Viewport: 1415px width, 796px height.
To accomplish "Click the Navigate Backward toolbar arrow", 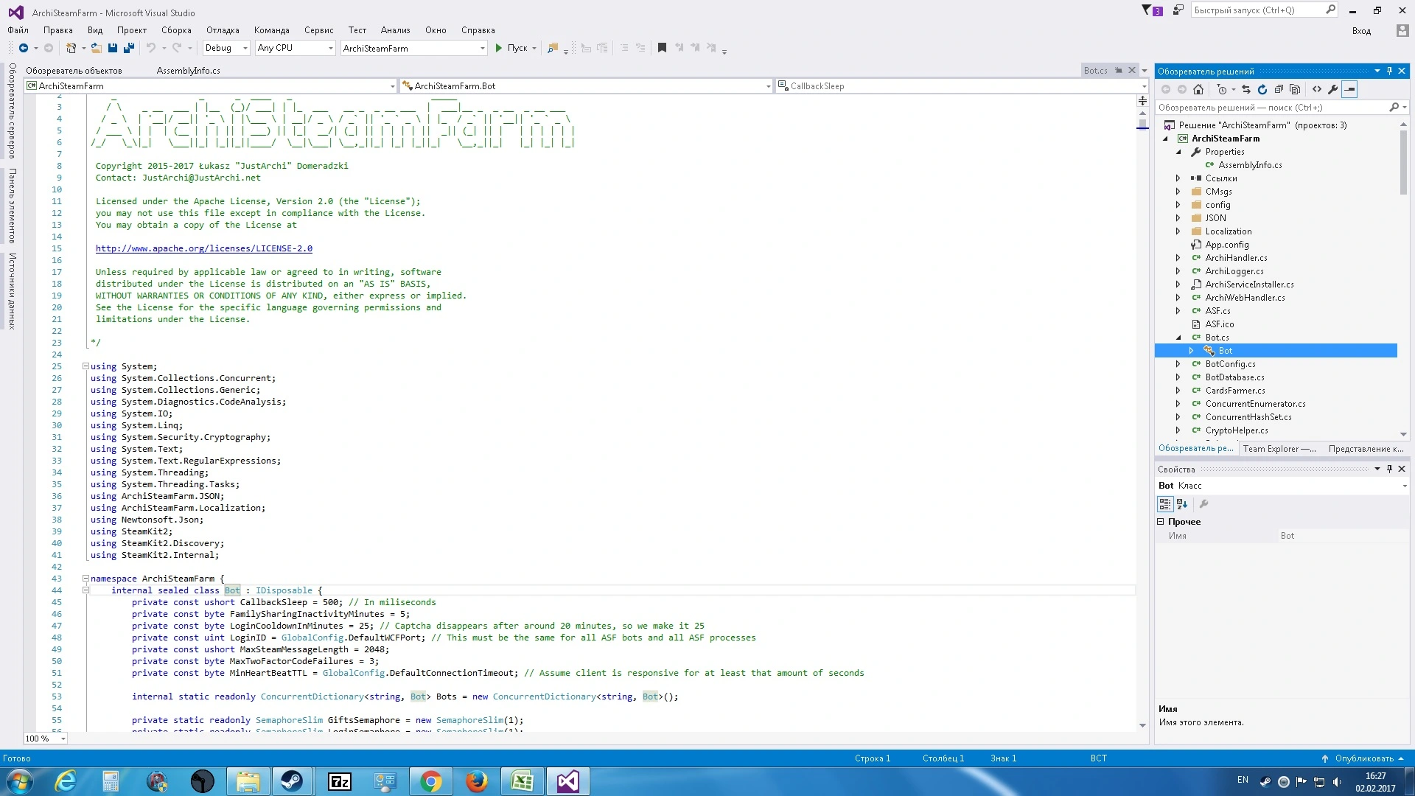I will click(x=24, y=48).
